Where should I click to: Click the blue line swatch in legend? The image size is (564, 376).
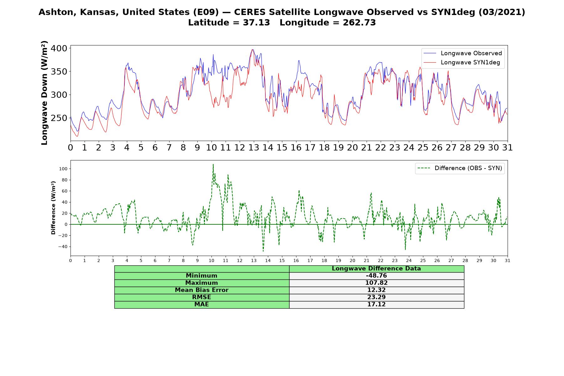[430, 54]
